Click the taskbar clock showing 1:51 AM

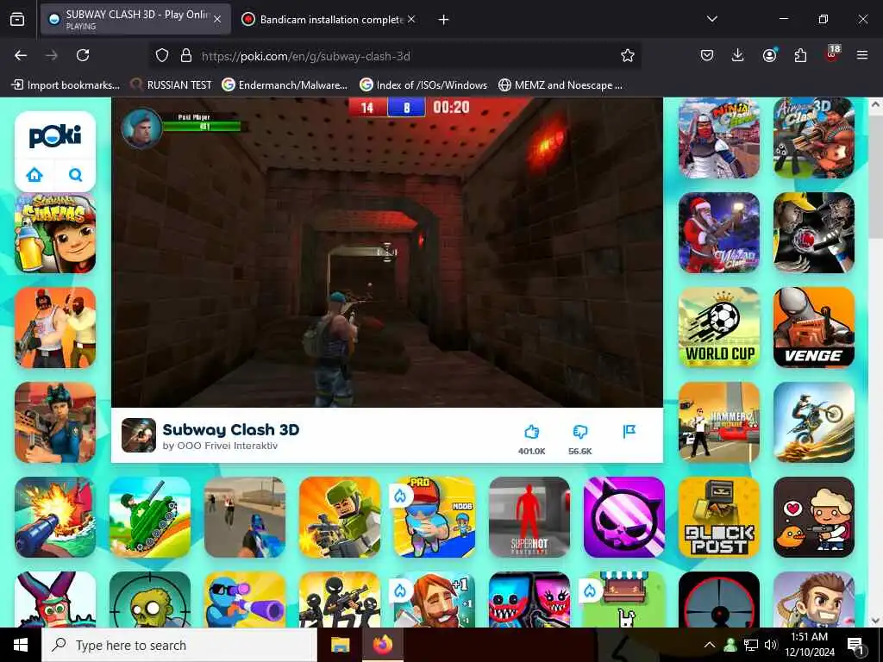(x=809, y=645)
